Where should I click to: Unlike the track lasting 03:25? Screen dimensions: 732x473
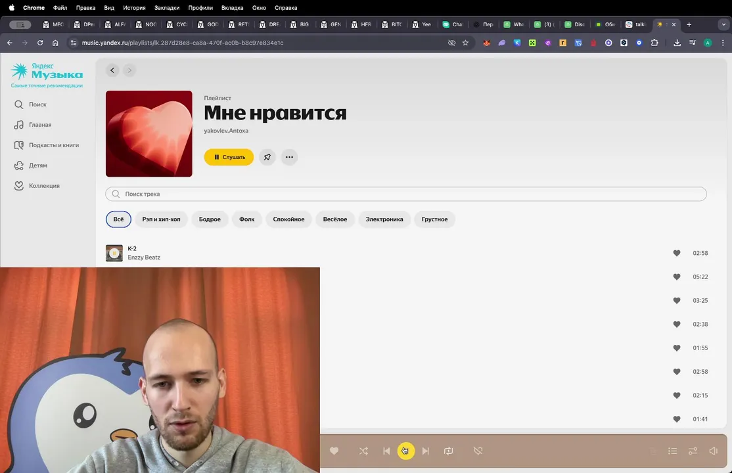pyautogui.click(x=676, y=301)
